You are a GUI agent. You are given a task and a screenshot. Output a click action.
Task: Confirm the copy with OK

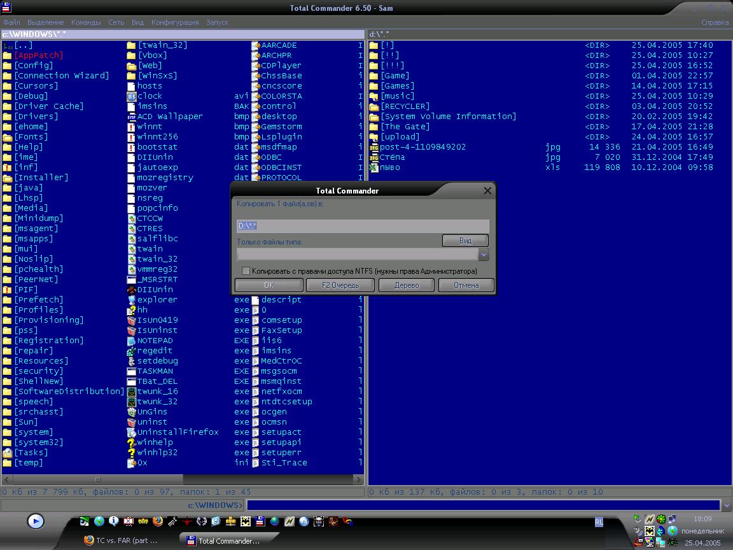point(269,285)
